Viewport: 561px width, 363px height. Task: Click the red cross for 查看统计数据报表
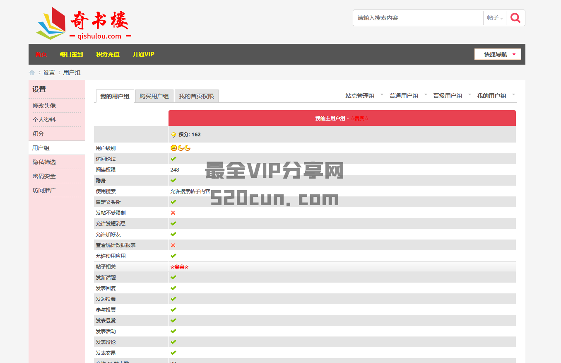(173, 245)
